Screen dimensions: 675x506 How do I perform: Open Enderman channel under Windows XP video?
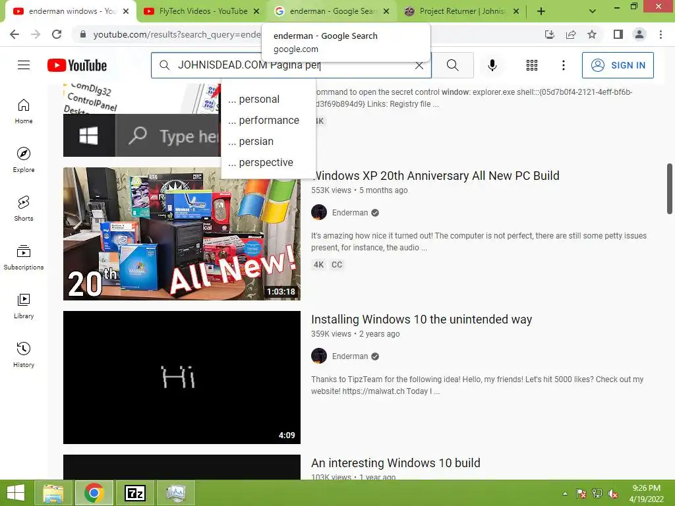(350, 213)
